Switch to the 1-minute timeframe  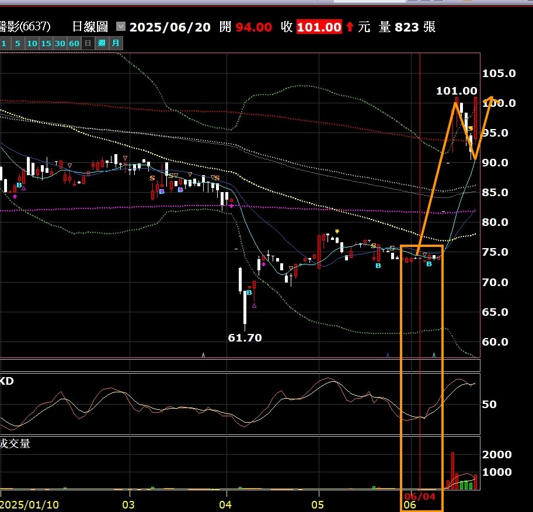click(x=4, y=44)
